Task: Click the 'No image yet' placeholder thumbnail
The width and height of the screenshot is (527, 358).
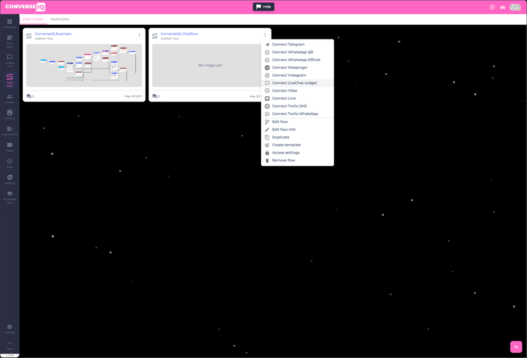Action: point(210,65)
